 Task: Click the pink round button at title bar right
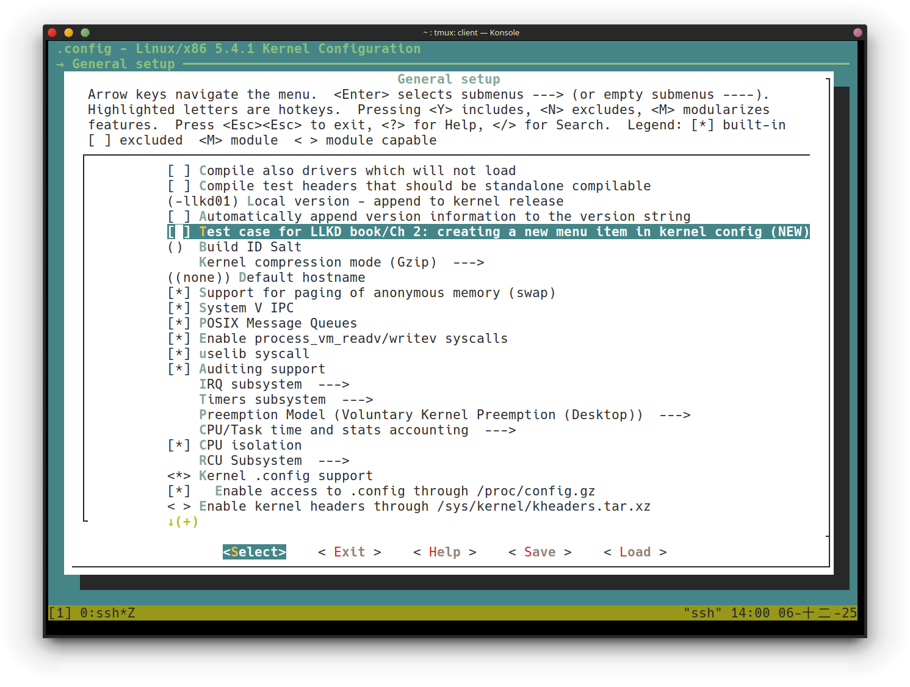point(858,32)
